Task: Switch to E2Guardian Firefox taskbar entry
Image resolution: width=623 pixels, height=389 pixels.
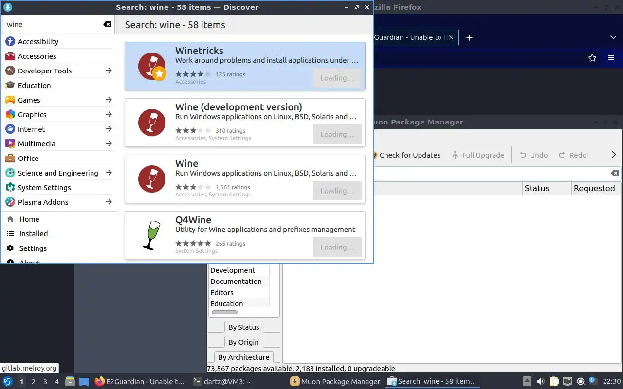Action: 140,382
